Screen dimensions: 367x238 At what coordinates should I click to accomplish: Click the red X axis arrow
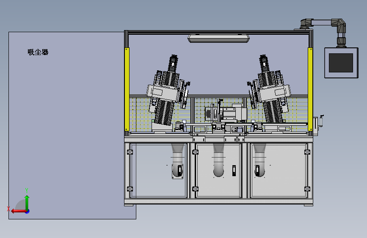tap(19, 211)
